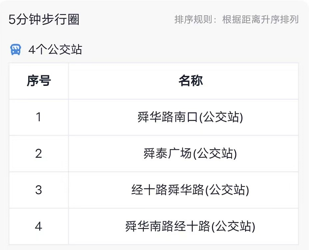Click the 序号 column header
This screenshot has width=309, height=250.
tap(39, 81)
